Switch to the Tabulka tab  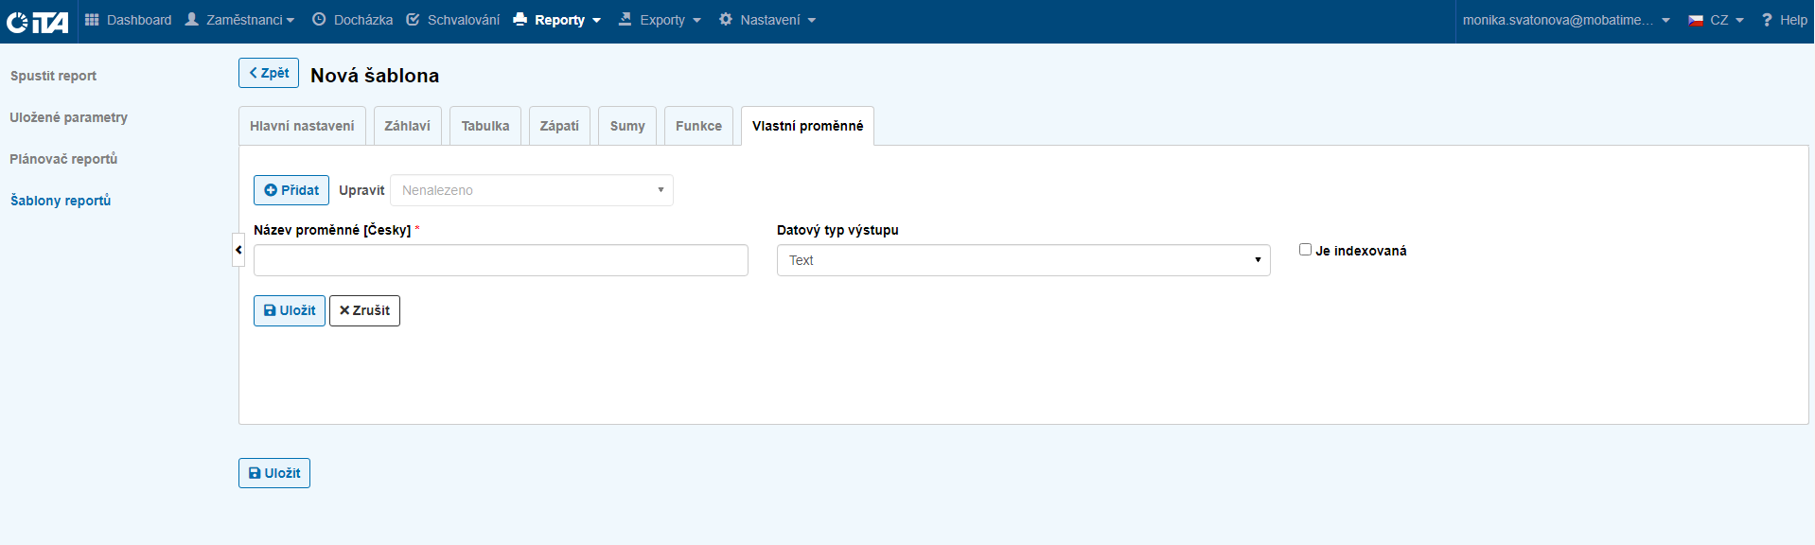click(485, 126)
